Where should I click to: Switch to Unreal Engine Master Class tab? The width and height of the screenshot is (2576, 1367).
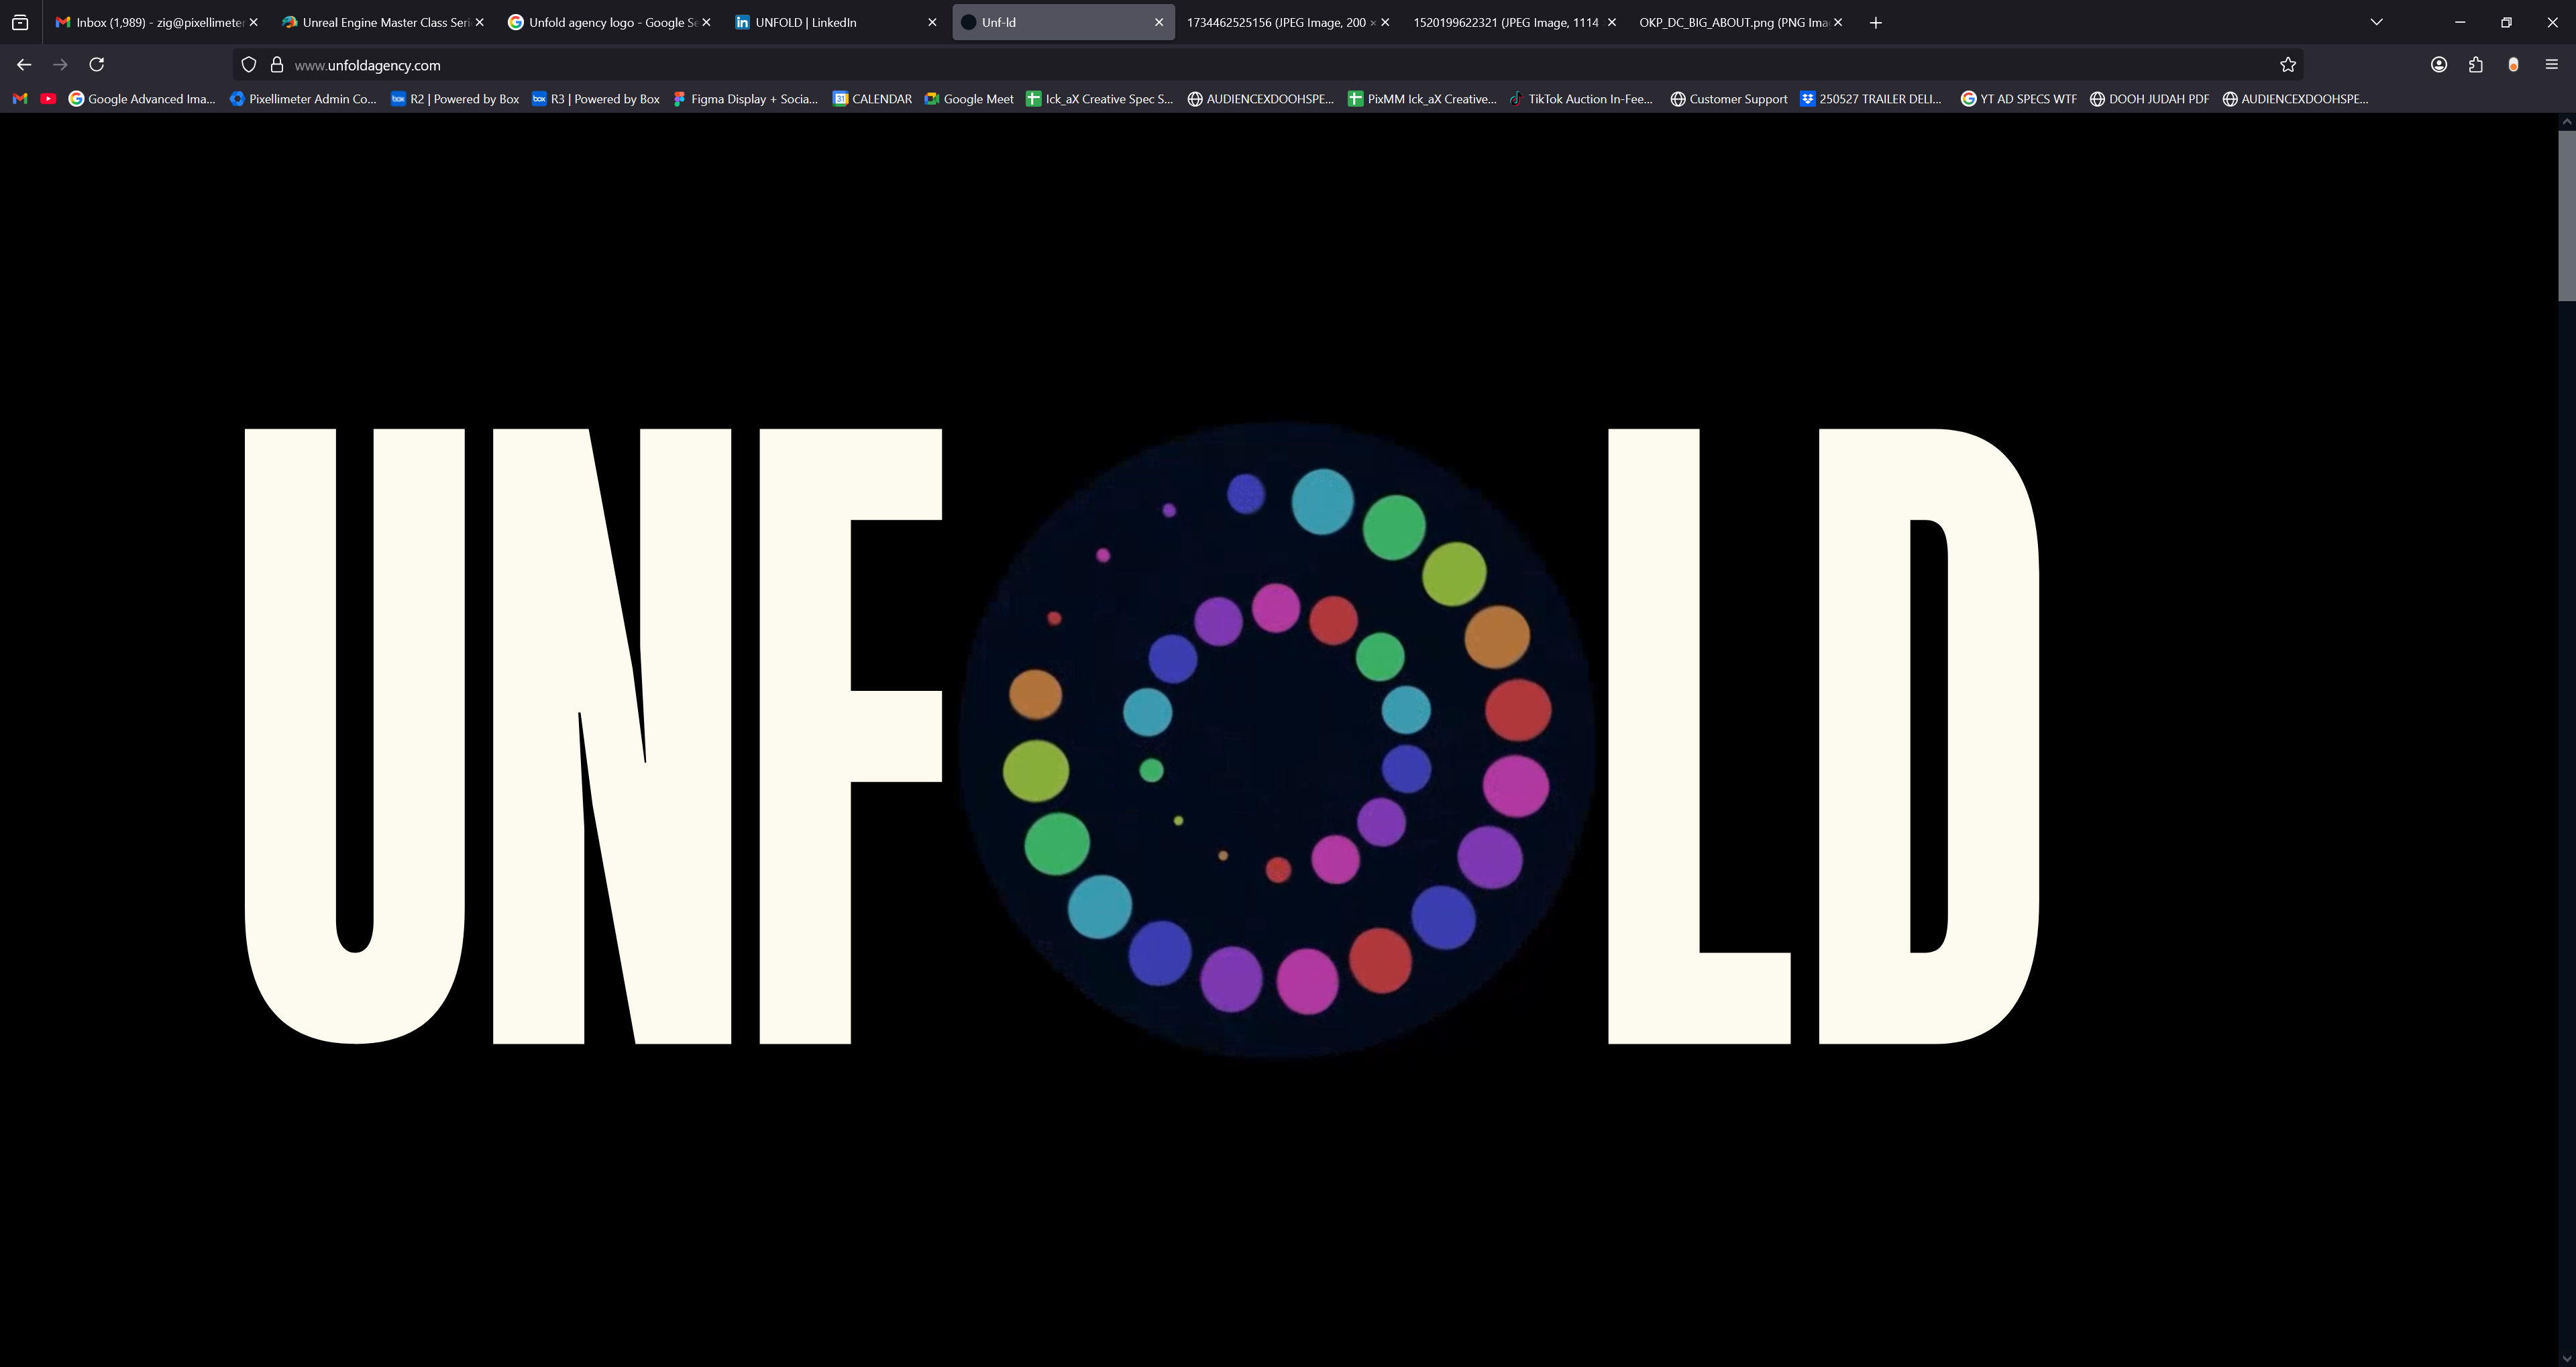[x=376, y=22]
